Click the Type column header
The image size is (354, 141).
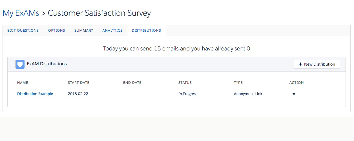click(238, 83)
